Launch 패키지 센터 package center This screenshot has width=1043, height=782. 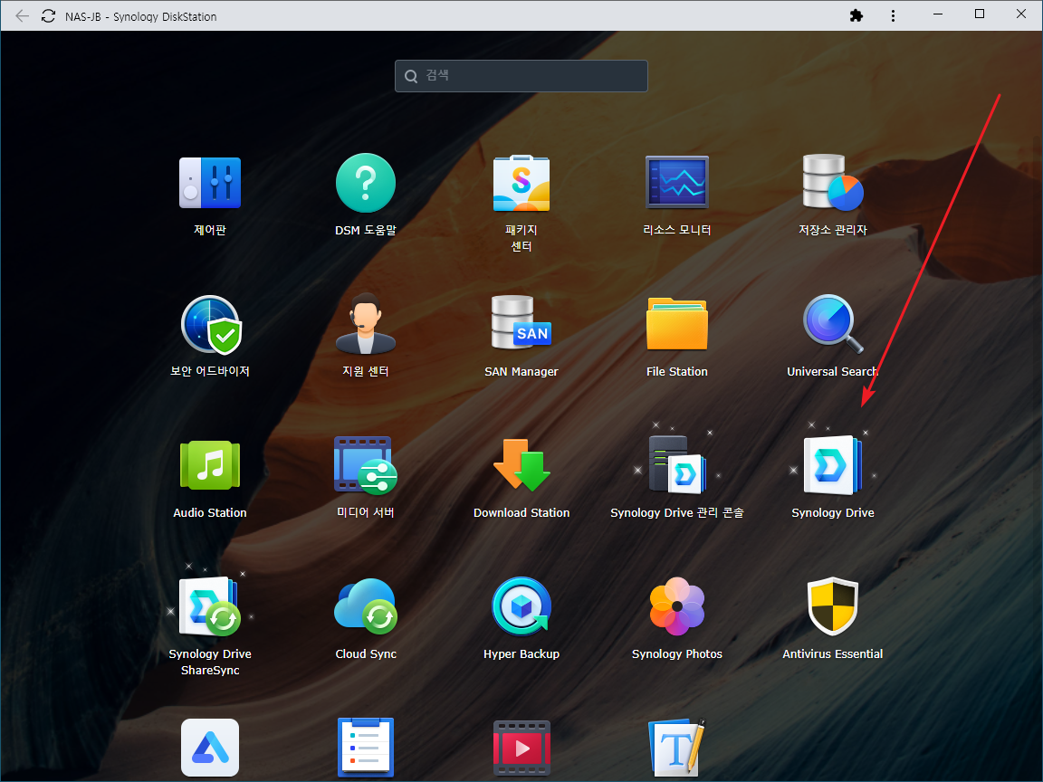(521, 184)
